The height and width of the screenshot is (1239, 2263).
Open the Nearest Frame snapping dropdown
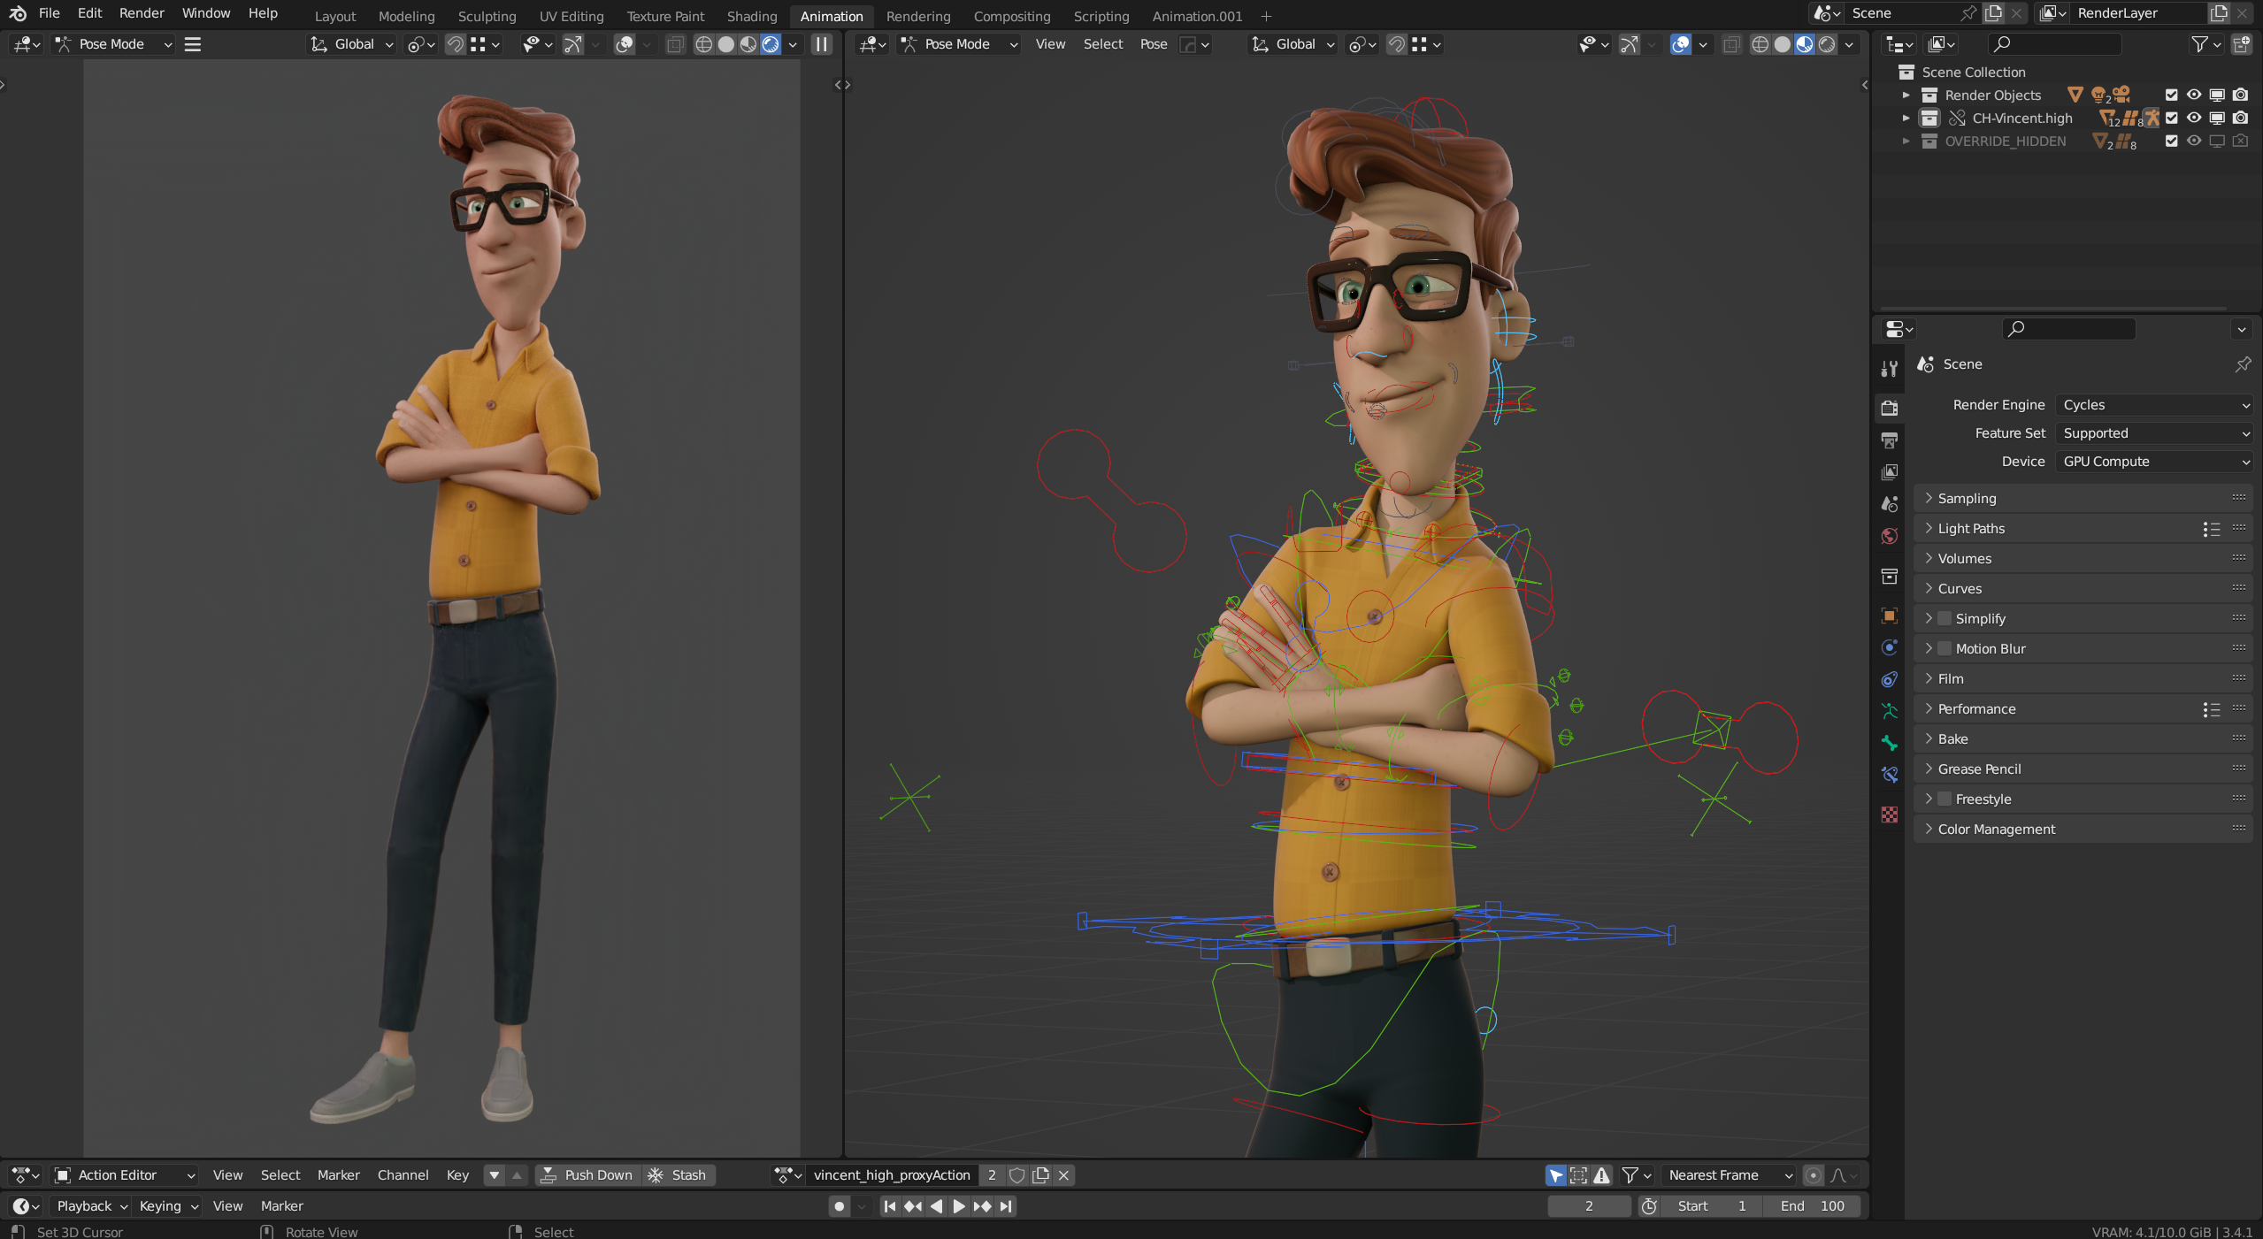(1730, 1174)
